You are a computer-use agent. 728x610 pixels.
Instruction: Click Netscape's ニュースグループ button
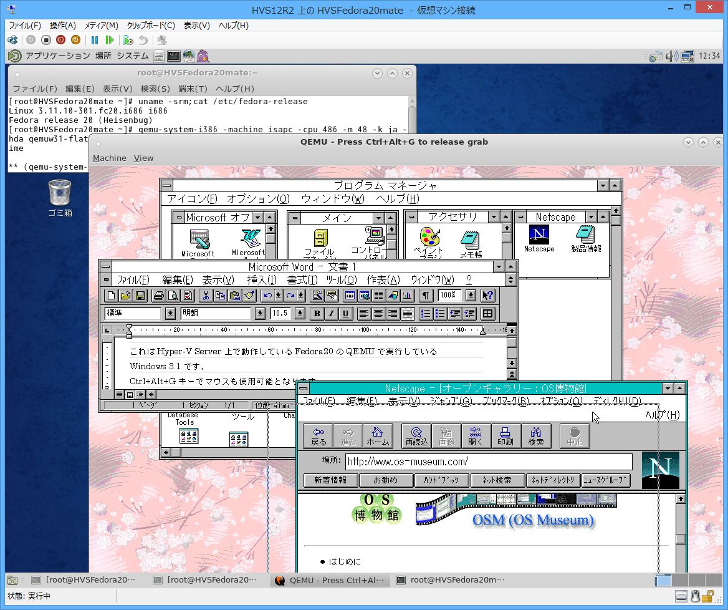(x=605, y=480)
